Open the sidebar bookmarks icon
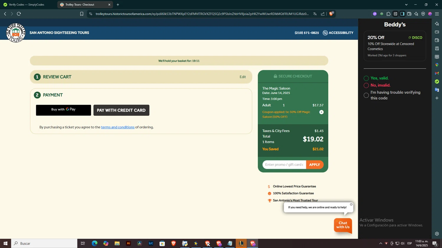Viewport: 442px width, 248px height. [437, 48]
